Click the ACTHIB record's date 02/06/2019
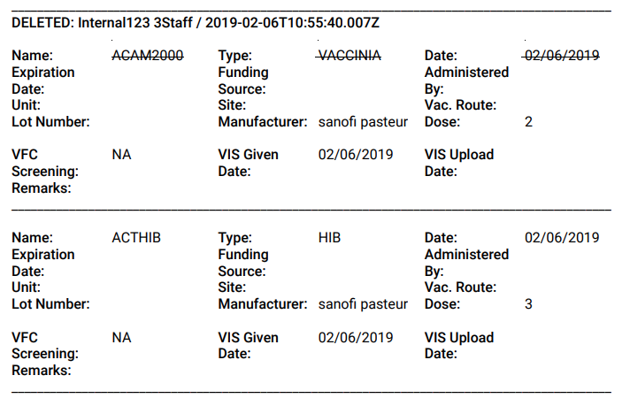This screenshot has height=406, width=630. point(562,238)
